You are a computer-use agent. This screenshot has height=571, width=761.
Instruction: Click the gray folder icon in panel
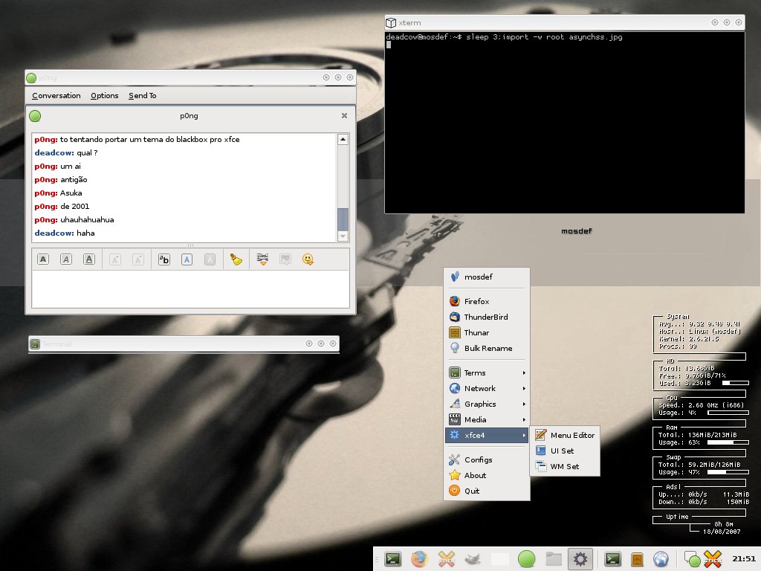pyautogui.click(x=553, y=559)
